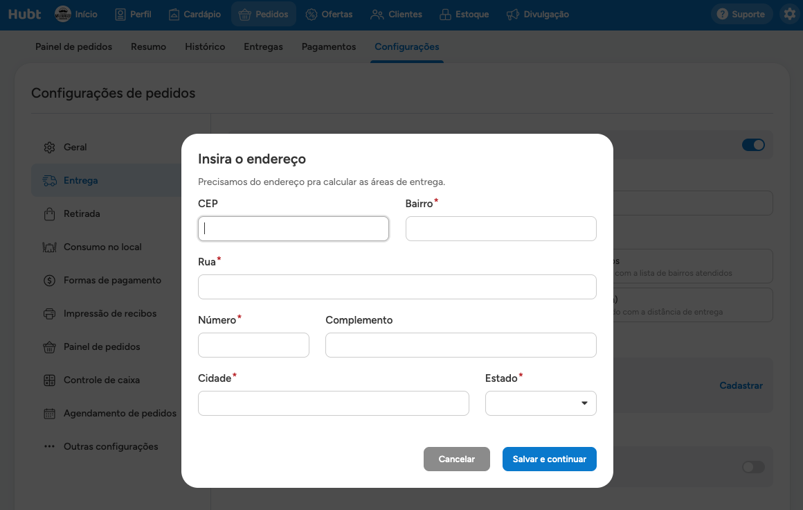Click into the Número field
803x510 pixels.
tap(253, 345)
